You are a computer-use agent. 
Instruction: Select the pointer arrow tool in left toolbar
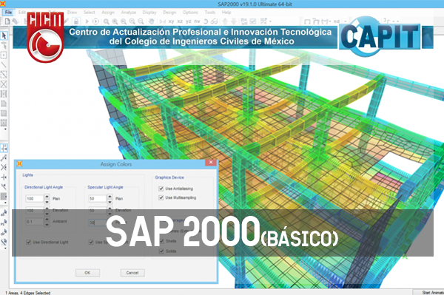pyautogui.click(x=4, y=35)
